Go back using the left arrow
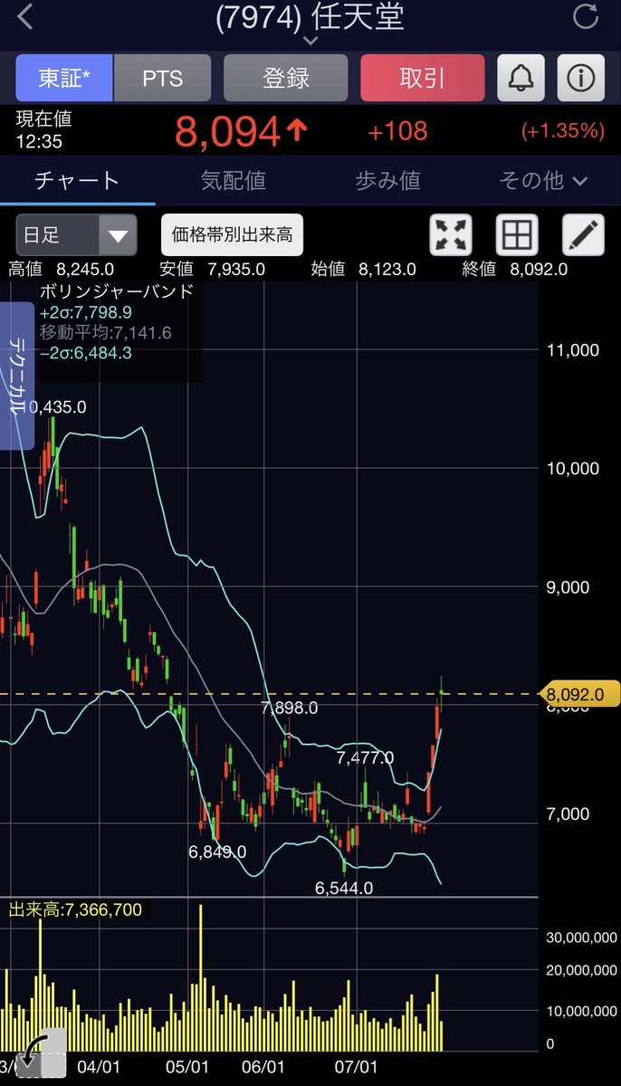Image resolution: width=621 pixels, height=1086 pixels. [25, 16]
